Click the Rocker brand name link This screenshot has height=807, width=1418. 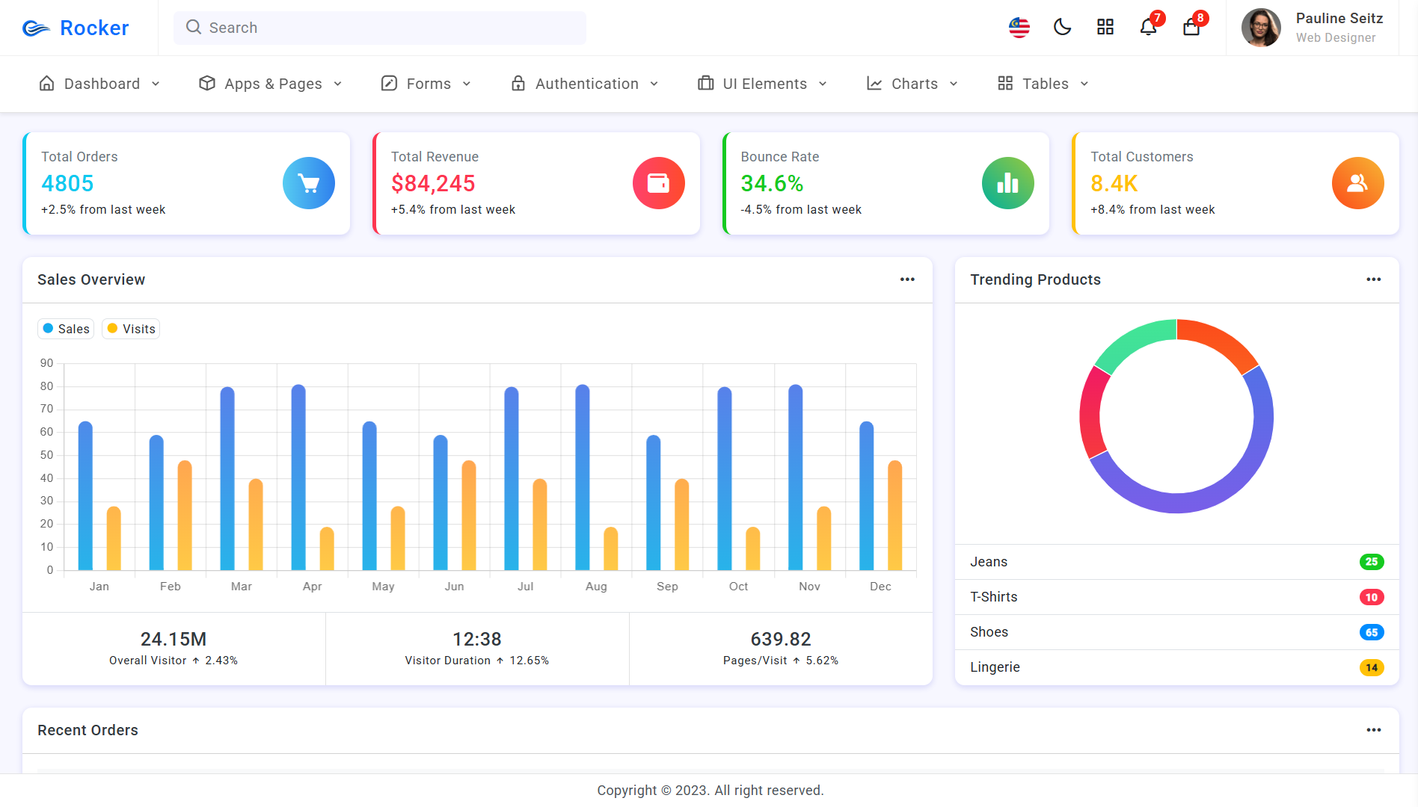tap(94, 28)
